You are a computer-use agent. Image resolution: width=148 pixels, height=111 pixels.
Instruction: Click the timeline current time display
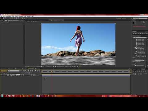pyautogui.click(x=4, y=71)
